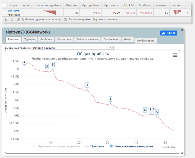Click the dollar marker near game 9
The width and height of the screenshot is (195, 158).
tap(47, 66)
